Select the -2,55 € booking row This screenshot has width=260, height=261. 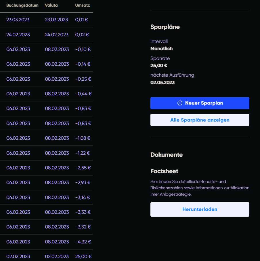(46, 168)
